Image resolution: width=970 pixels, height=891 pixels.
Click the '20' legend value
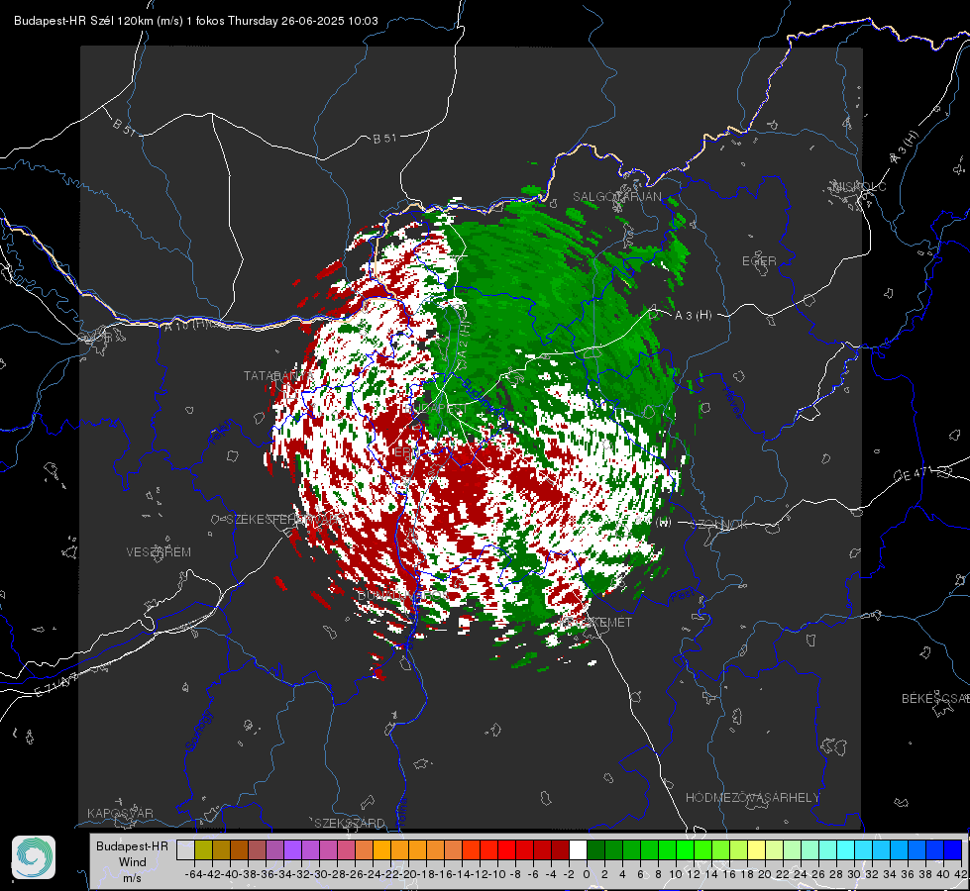[765, 874]
